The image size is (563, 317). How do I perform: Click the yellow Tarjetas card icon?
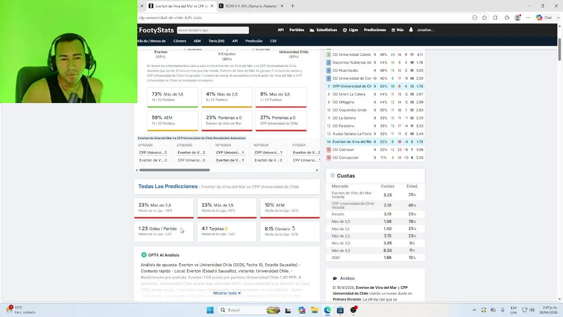(226, 229)
